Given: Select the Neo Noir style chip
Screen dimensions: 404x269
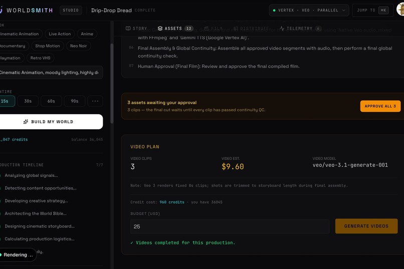Looking at the screenshot, I should pyautogui.click(x=78, y=46).
